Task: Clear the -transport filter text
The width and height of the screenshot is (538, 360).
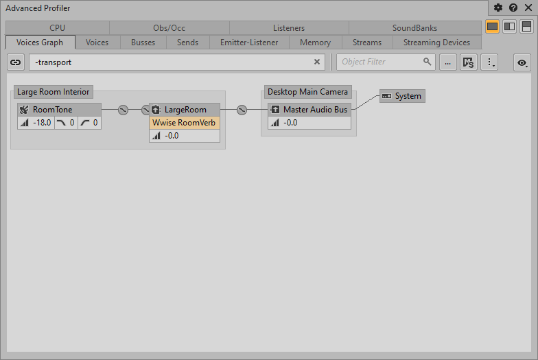Action: click(x=317, y=62)
